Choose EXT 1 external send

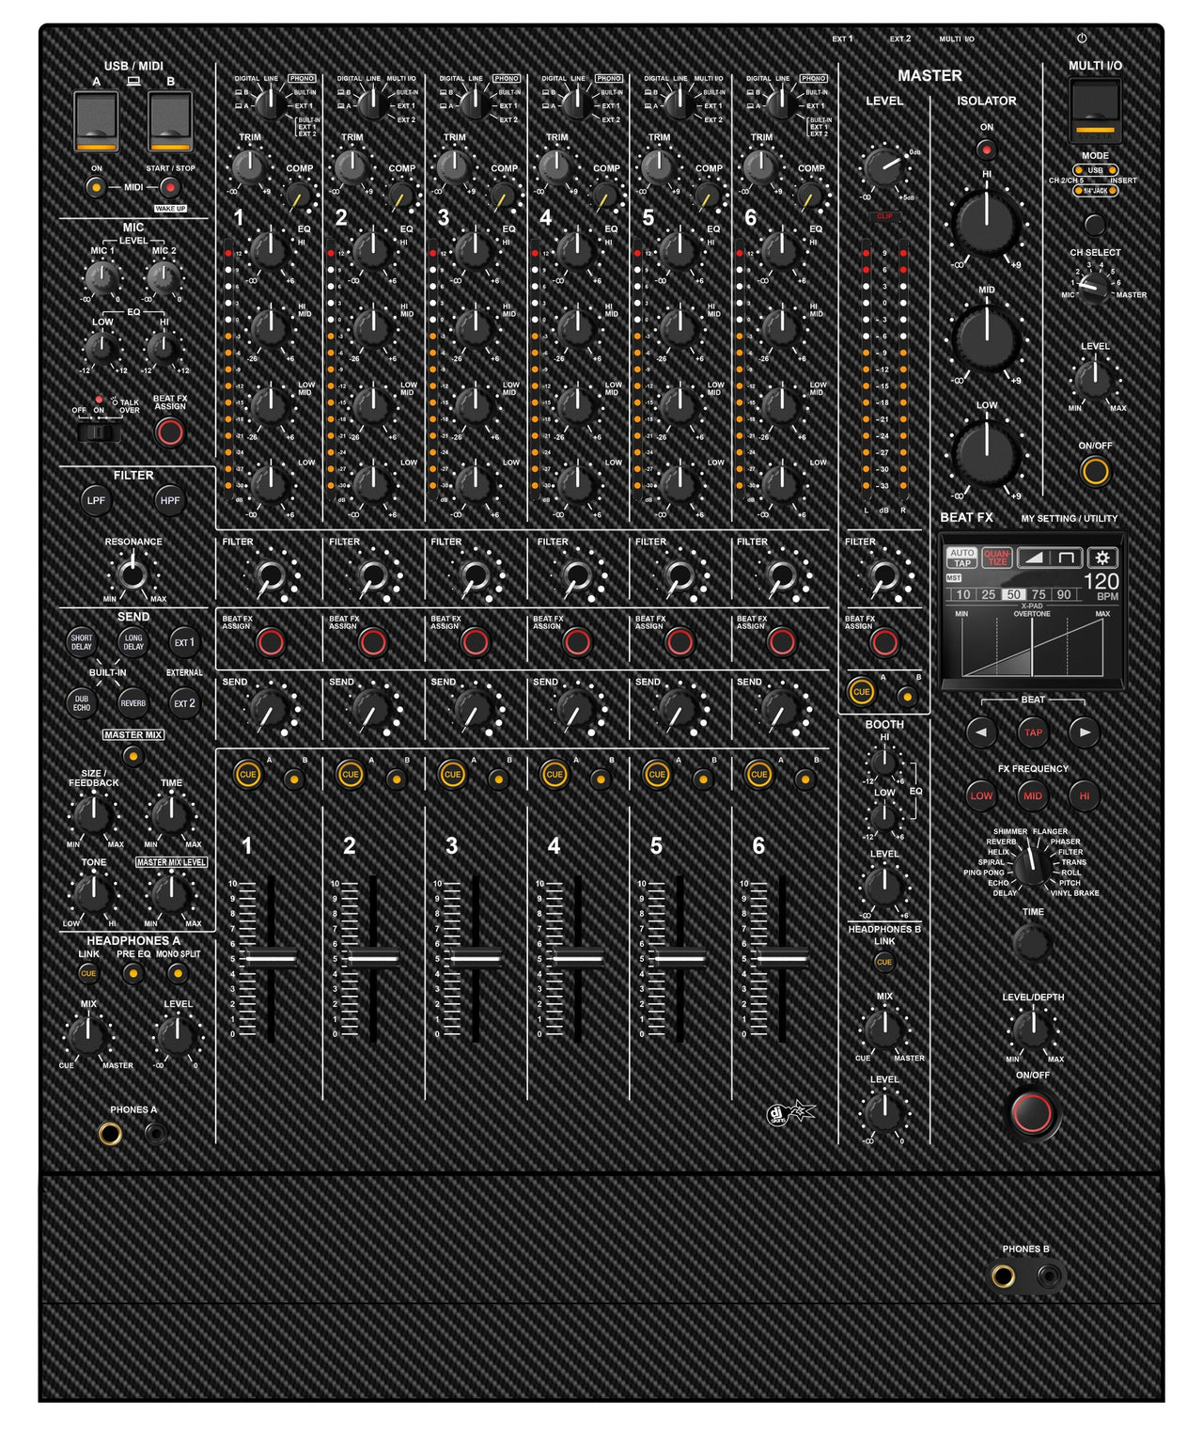coord(184,642)
